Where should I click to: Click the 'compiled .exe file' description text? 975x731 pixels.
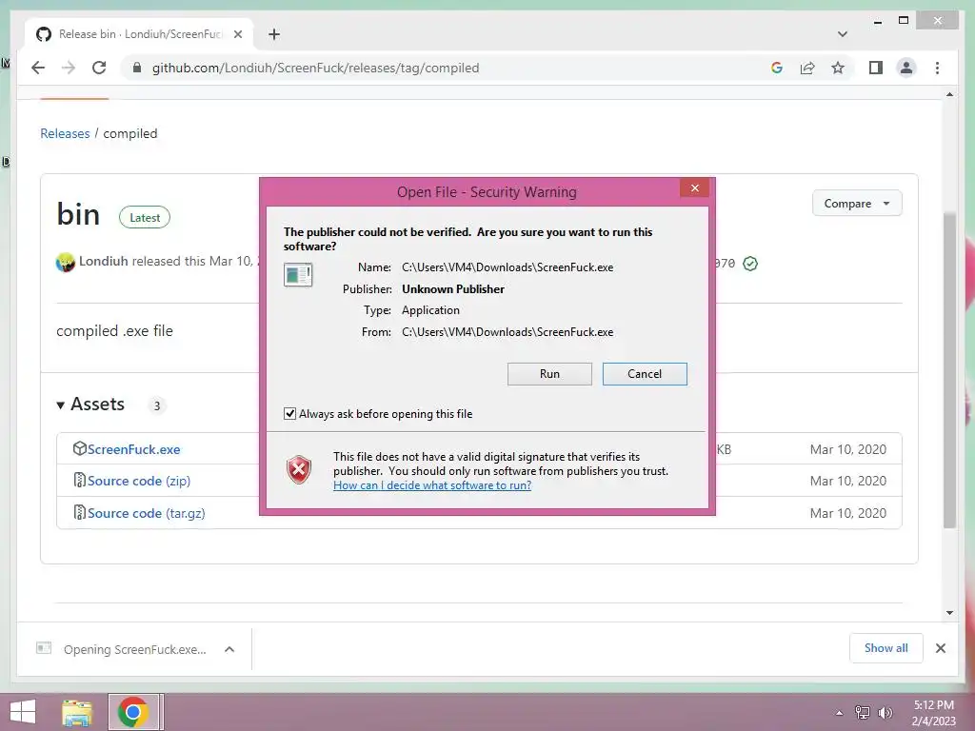[x=114, y=330]
